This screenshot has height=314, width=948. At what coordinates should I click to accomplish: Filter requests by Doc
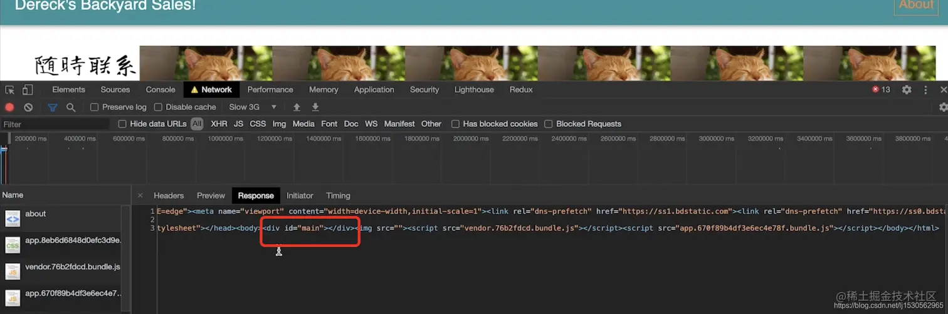point(351,124)
